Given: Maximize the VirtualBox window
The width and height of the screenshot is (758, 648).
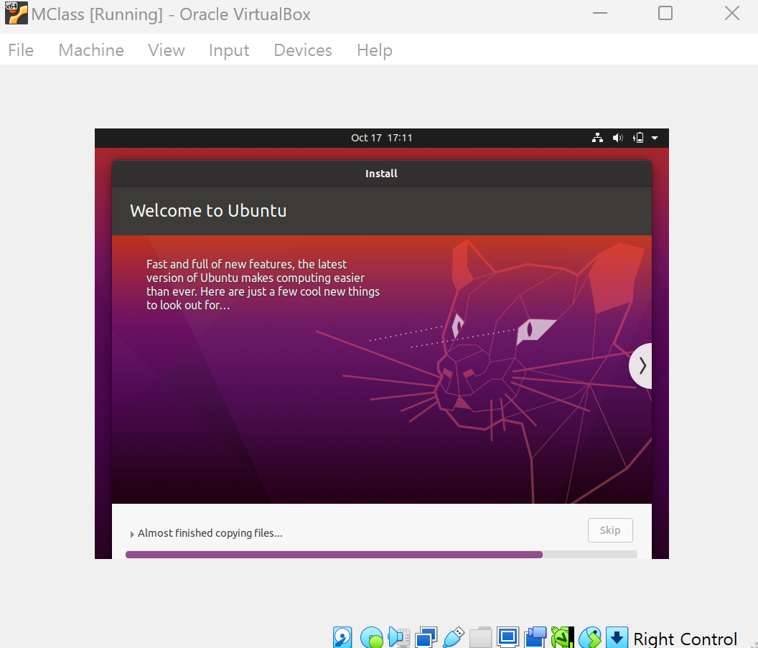Looking at the screenshot, I should 665,13.
